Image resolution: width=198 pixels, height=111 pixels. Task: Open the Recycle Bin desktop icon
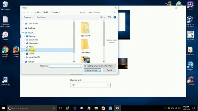(5, 6)
